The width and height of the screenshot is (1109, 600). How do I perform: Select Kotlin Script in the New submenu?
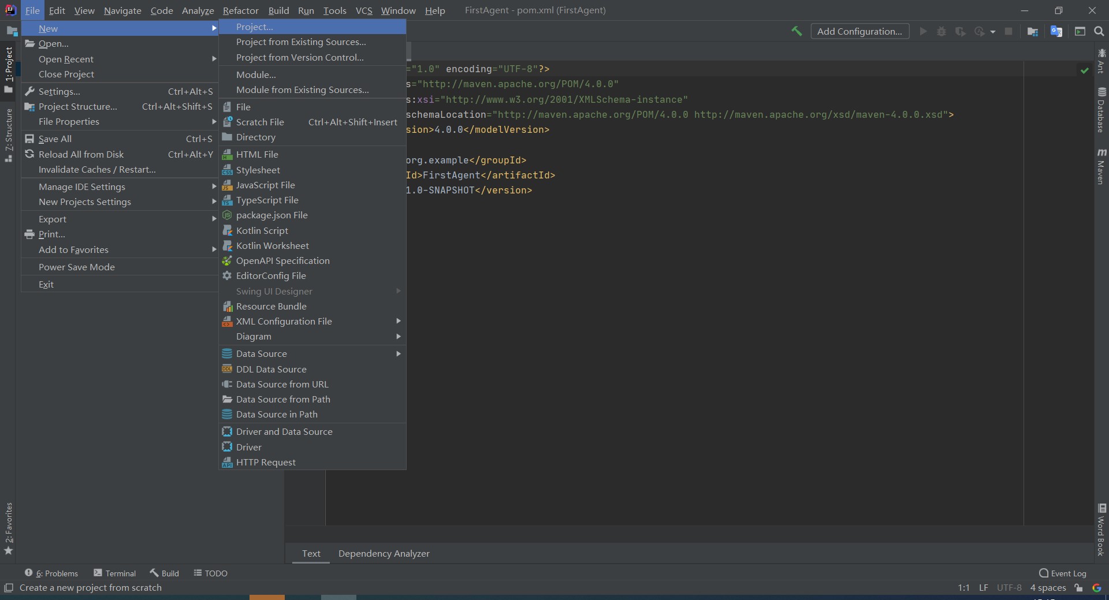[312, 230]
